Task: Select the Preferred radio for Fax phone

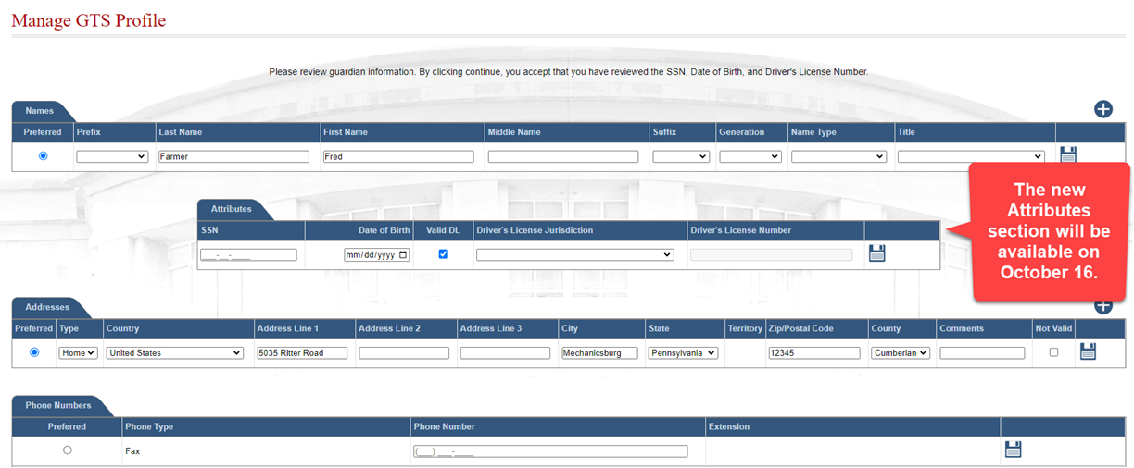Action: click(67, 450)
